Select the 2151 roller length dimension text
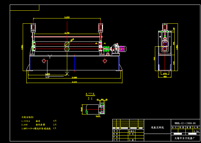 (x=67, y=33)
